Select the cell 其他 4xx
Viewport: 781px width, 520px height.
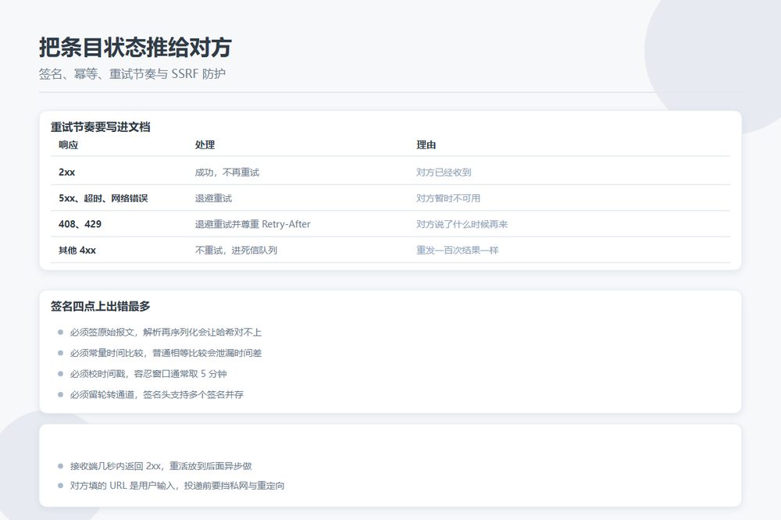point(77,250)
